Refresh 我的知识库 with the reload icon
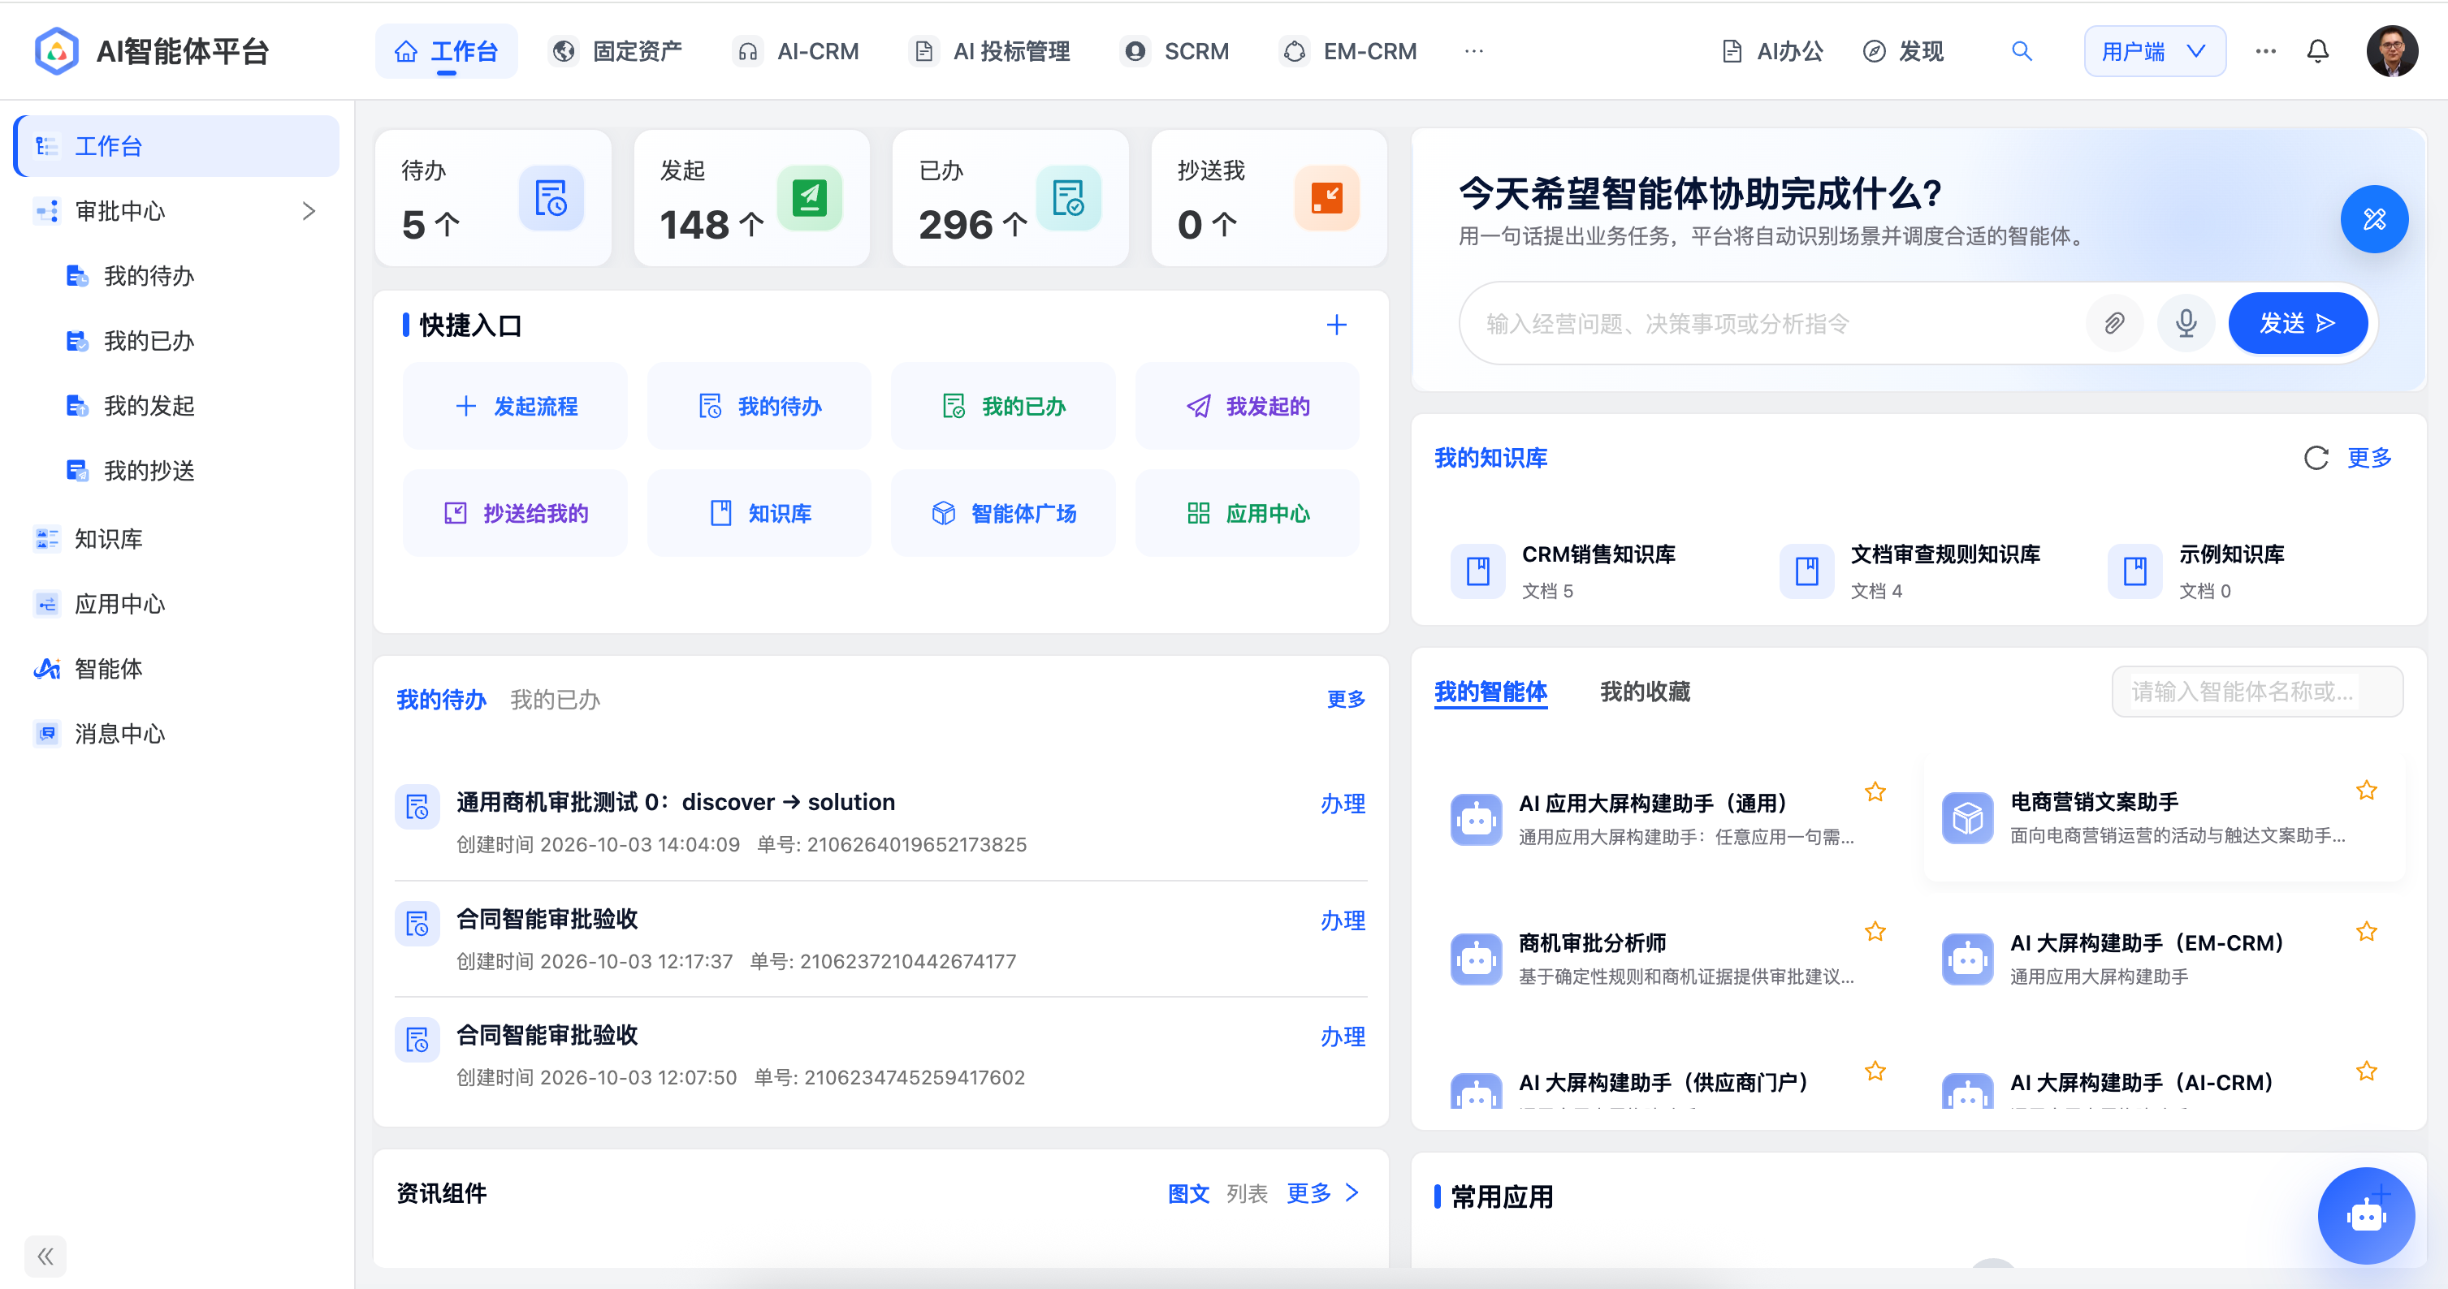The height and width of the screenshot is (1289, 2448). [2316, 458]
